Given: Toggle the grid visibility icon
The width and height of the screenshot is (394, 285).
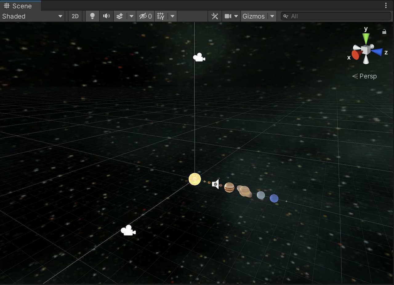Looking at the screenshot, I should (161, 16).
